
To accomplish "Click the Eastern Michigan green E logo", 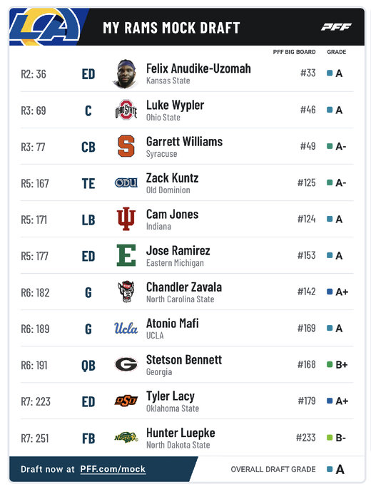I will tap(126, 255).
